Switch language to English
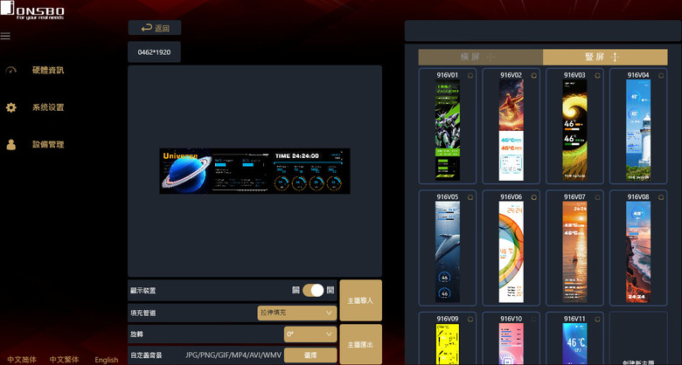Screen dimensions: 682x365 [107, 360]
